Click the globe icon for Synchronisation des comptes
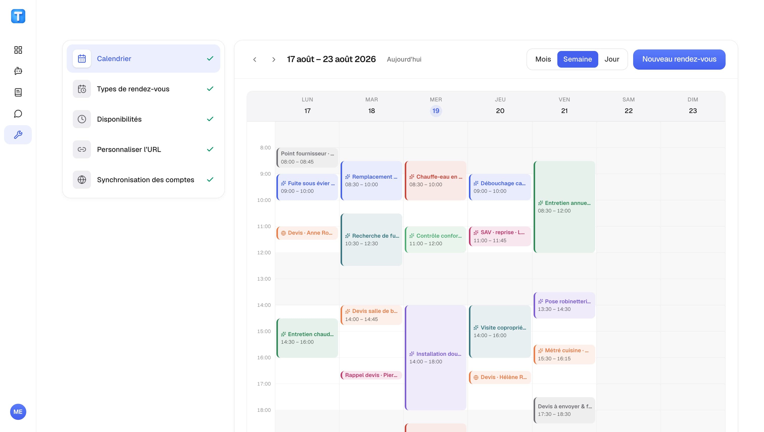This screenshot has width=764, height=432. click(82, 179)
